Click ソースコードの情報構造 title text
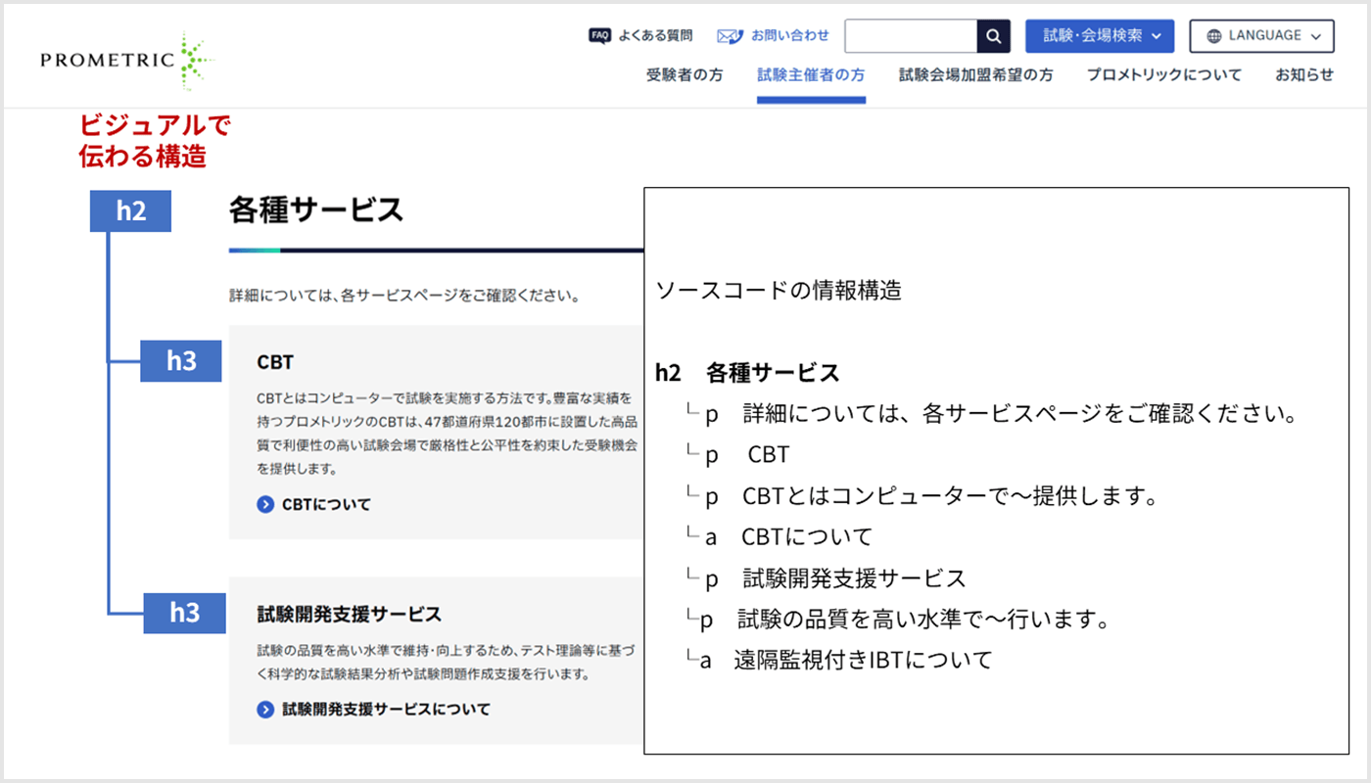Screen dimensions: 1371x783 [779, 291]
